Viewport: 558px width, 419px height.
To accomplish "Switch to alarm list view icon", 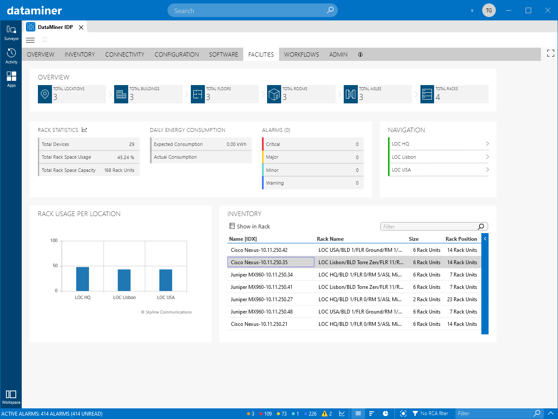I will tap(358, 413).
